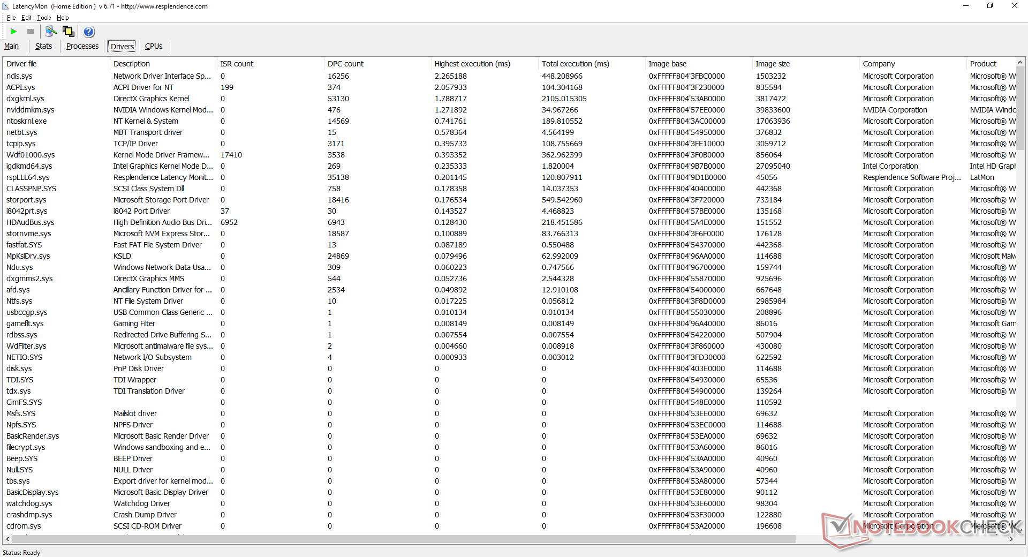The image size is (1028, 557).
Task: Select the rspLLL64.sys driver row
Action: click(x=509, y=177)
